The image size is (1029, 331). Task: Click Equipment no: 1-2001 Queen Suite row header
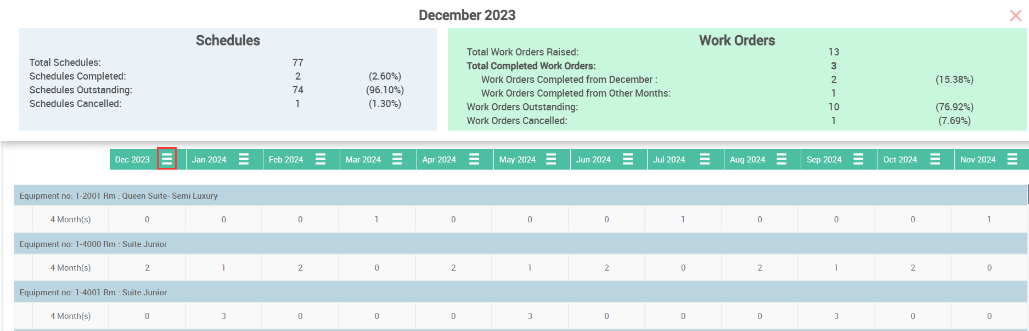coord(521,195)
